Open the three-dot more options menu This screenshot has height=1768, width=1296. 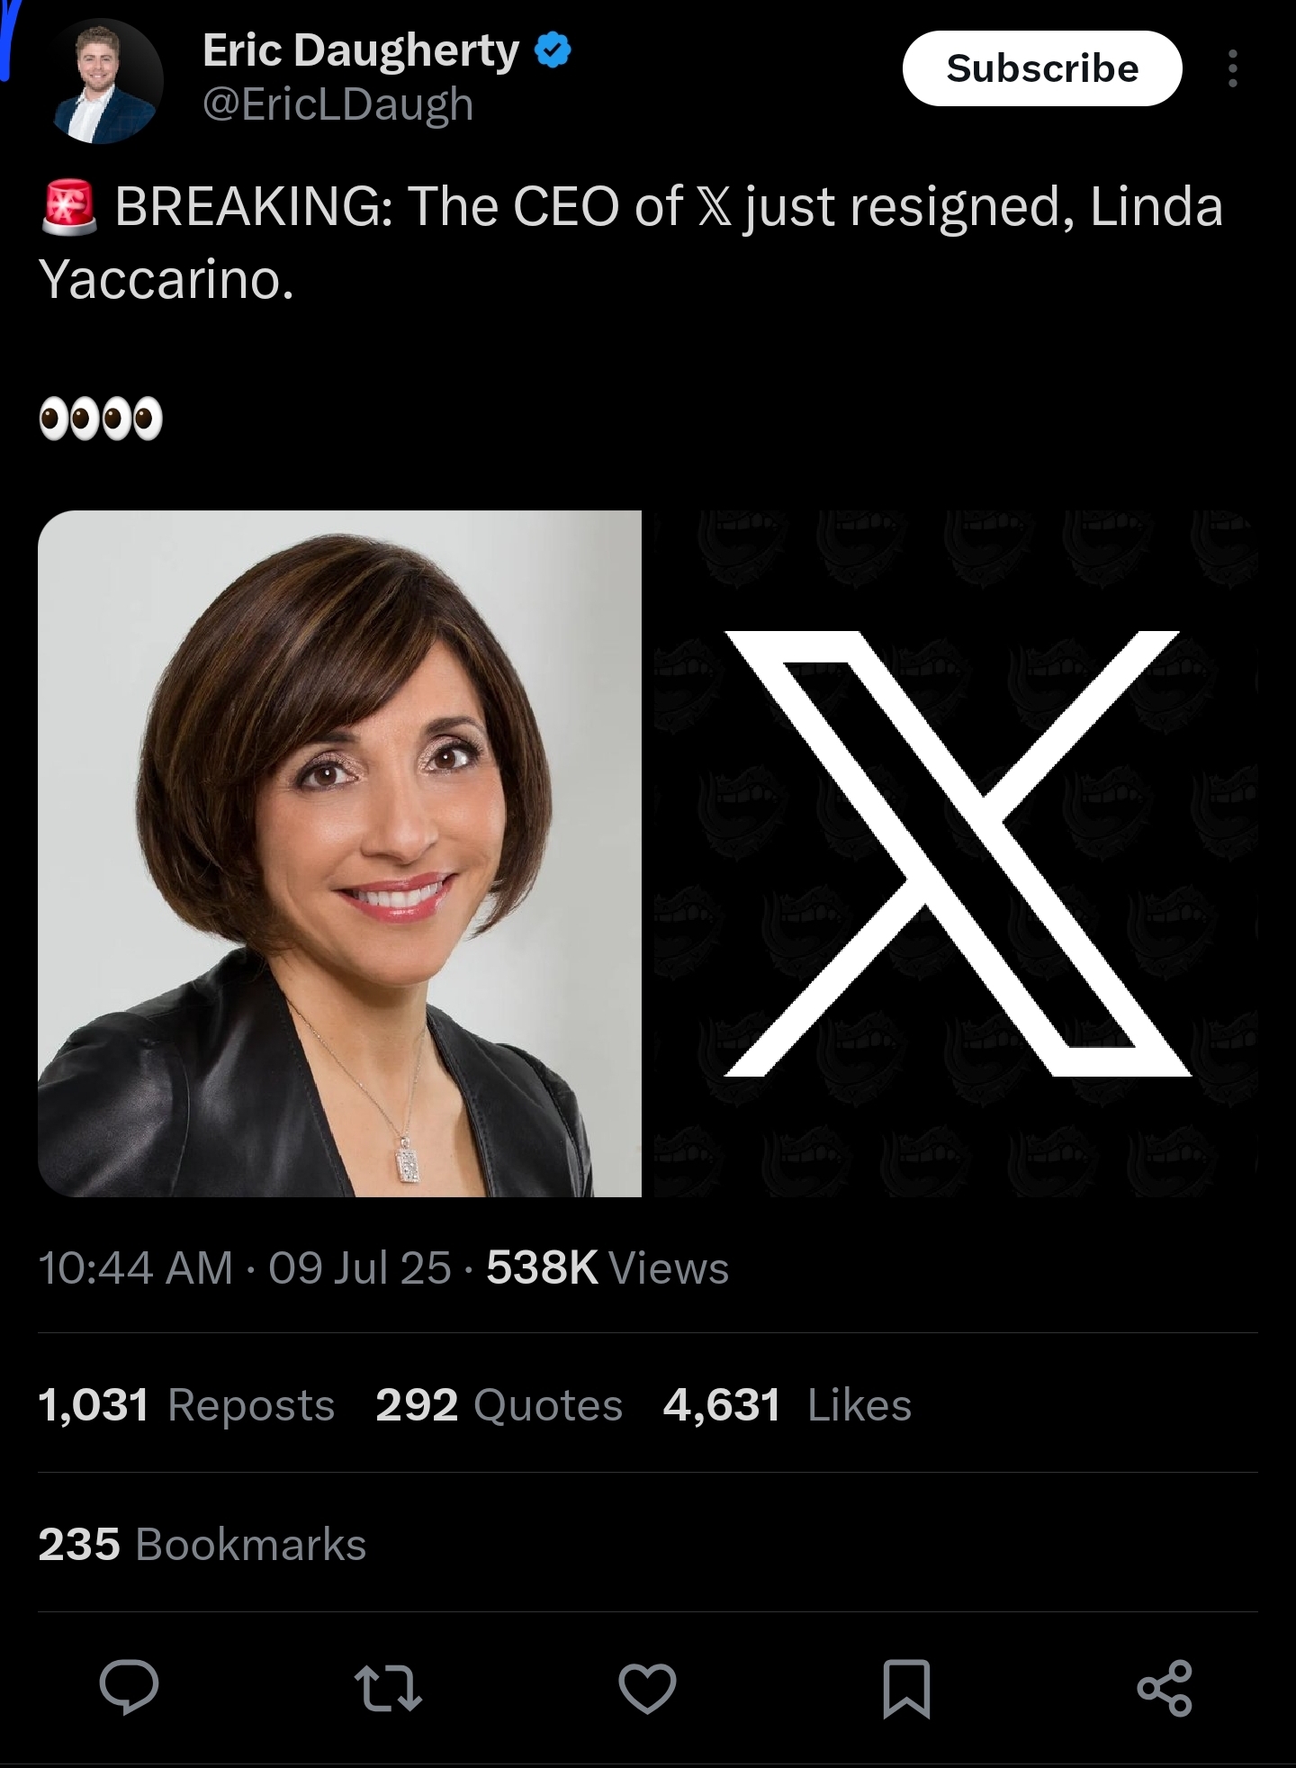coord(1233,68)
